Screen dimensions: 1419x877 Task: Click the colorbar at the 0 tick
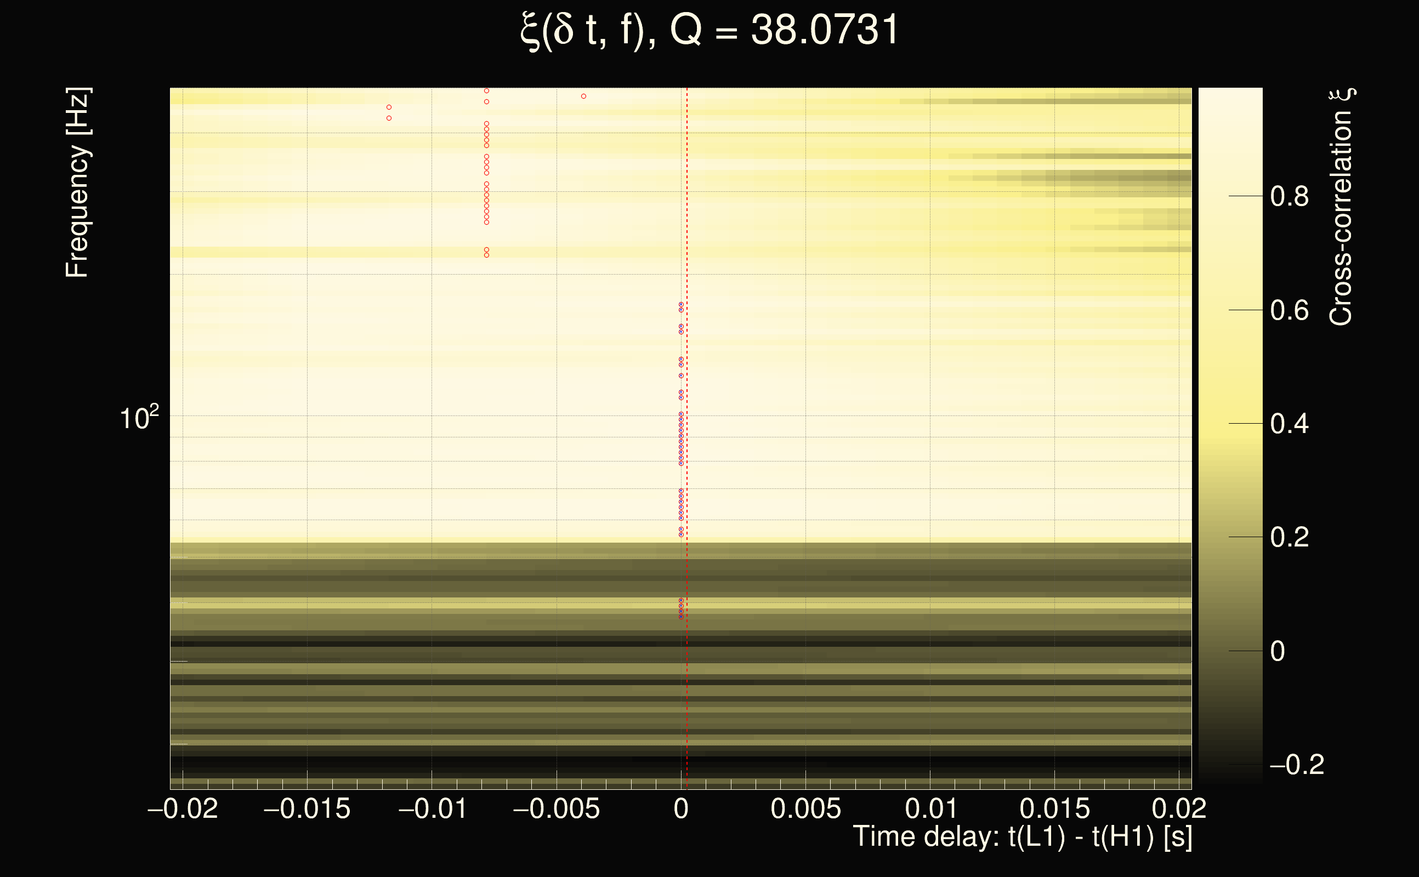(1230, 651)
